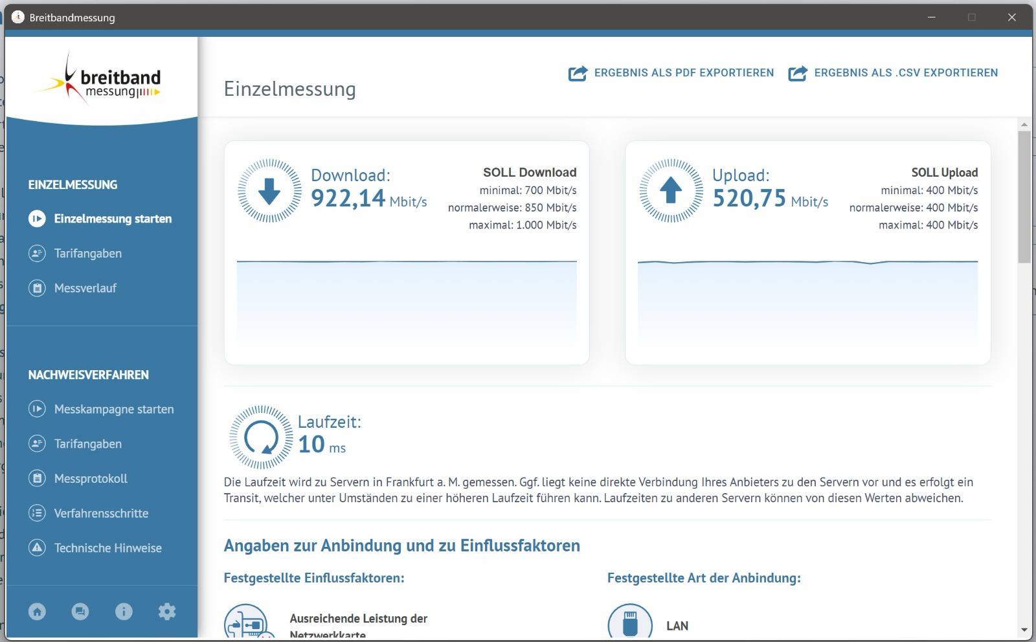The width and height of the screenshot is (1036, 642).
Task: Click the 'Angaben zur Anbindung und zu Einflussfaktoren' heading
Action: [x=402, y=546]
